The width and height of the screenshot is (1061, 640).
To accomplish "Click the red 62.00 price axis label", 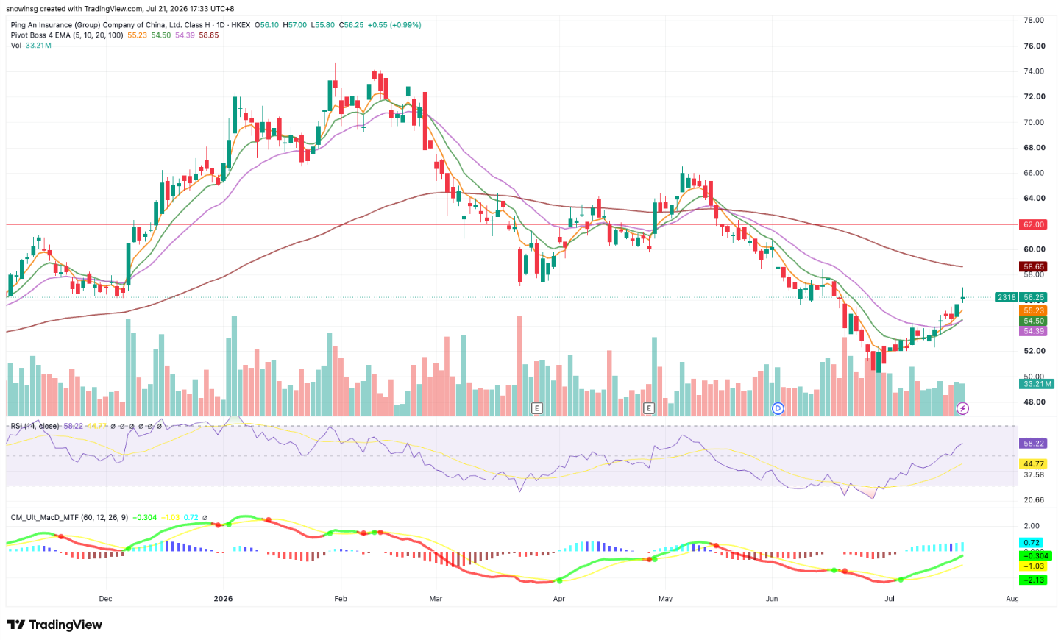I will (x=1033, y=224).
